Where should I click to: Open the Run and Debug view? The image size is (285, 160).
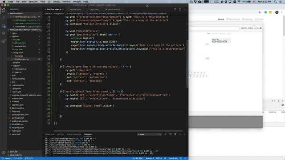pyautogui.click(x=4, y=33)
